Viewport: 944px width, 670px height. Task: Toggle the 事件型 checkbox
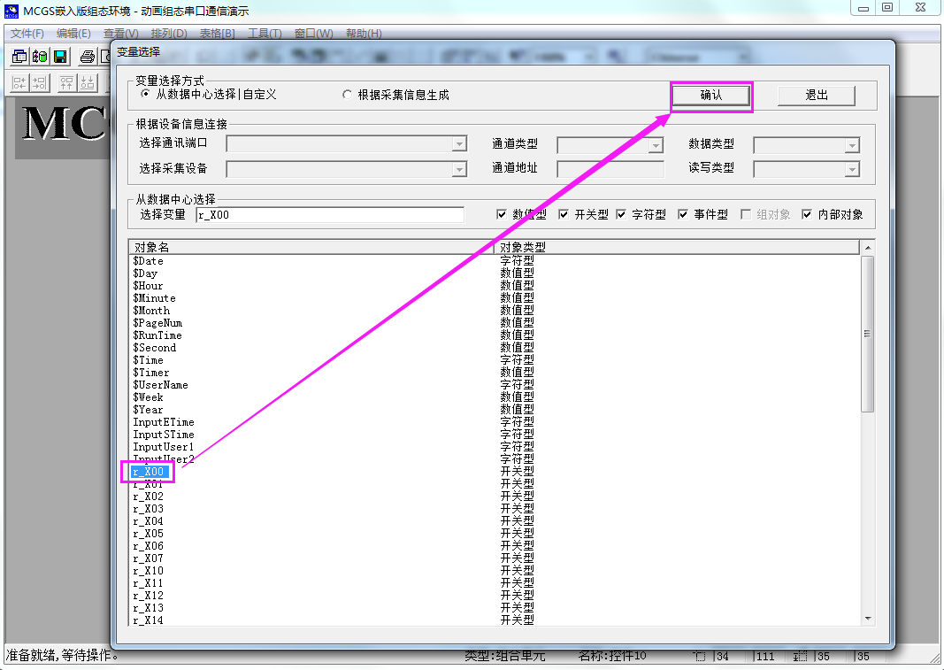click(683, 214)
